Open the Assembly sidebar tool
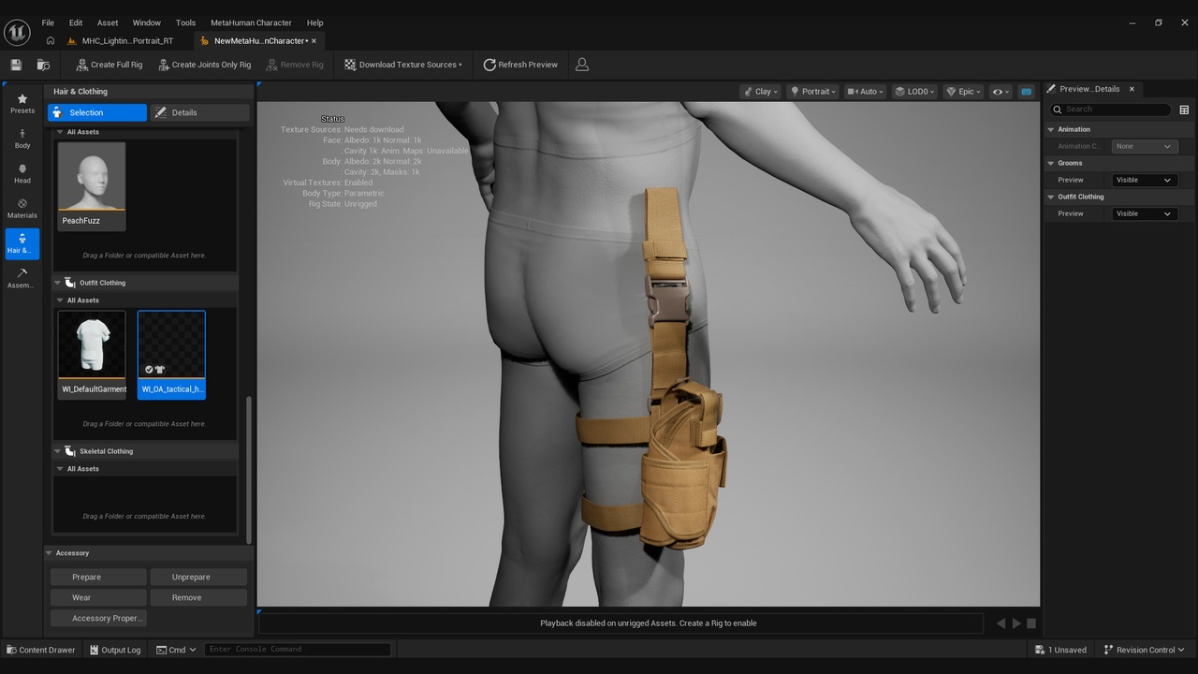 (22, 278)
